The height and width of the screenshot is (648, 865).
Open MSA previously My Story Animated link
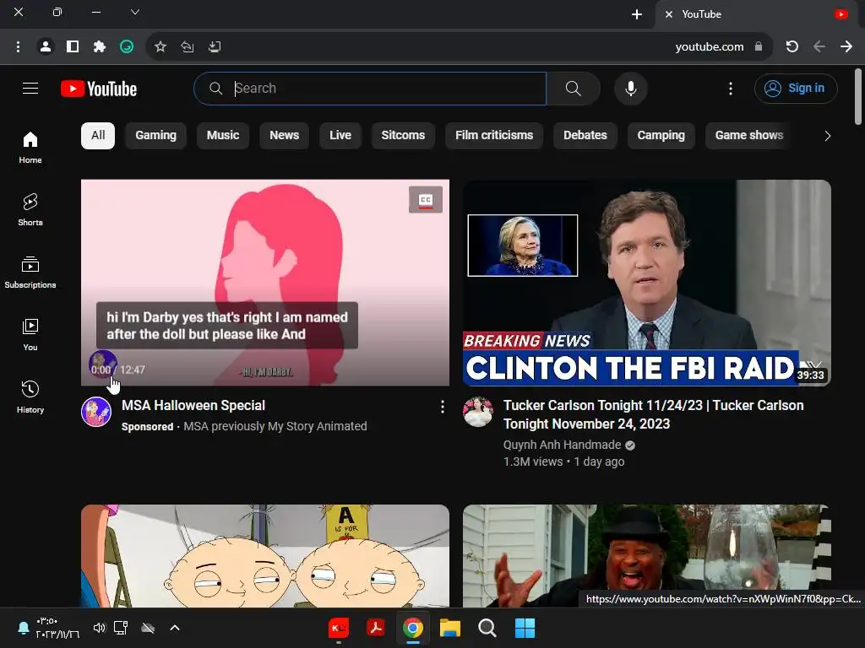tap(275, 426)
